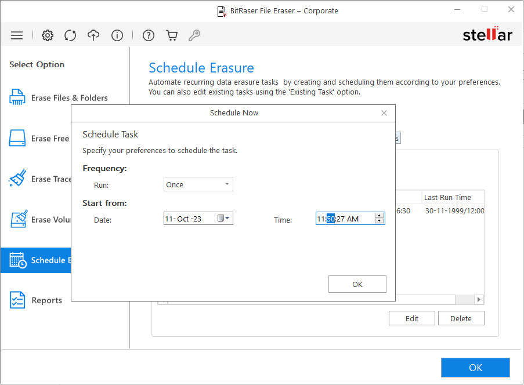Select the Schedule Erasure option label
The width and height of the screenshot is (524, 385).
tap(51, 260)
